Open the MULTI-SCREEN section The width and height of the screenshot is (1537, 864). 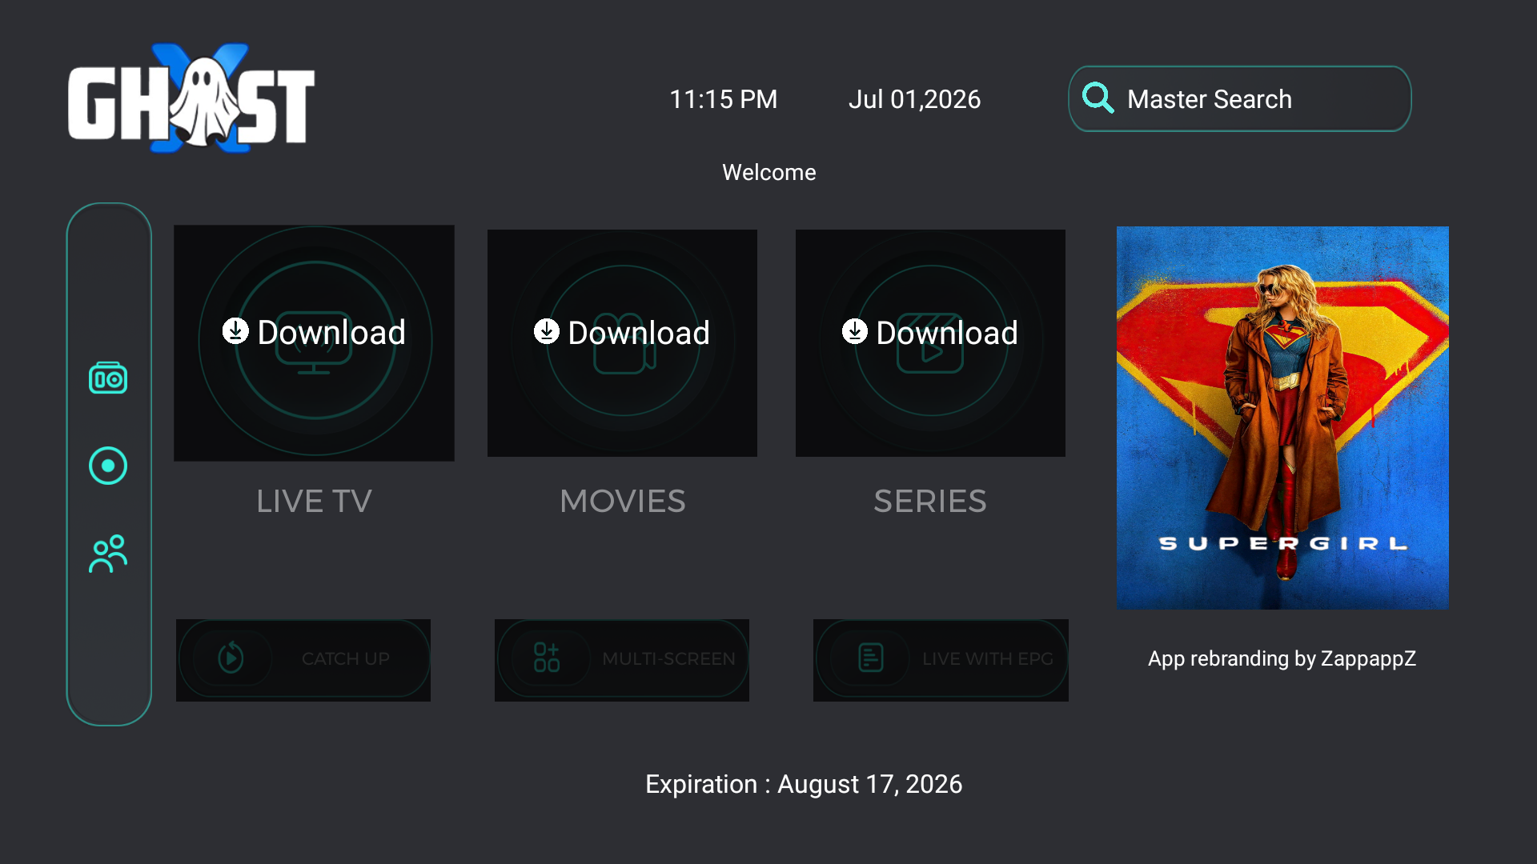click(622, 660)
